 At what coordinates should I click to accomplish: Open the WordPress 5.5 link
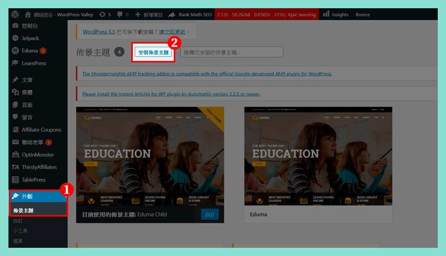coord(99,32)
